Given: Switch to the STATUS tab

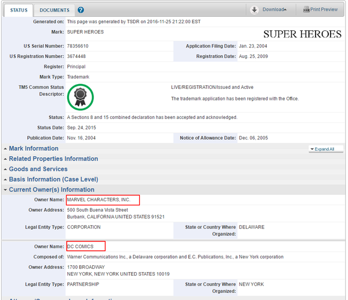Looking at the screenshot, I should (x=19, y=10).
